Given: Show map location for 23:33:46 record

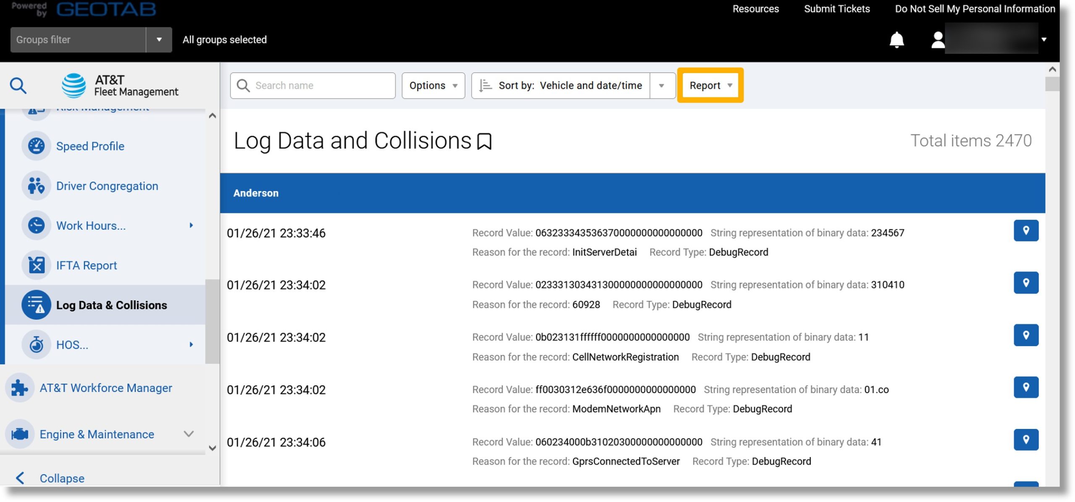Looking at the screenshot, I should pyautogui.click(x=1026, y=231).
